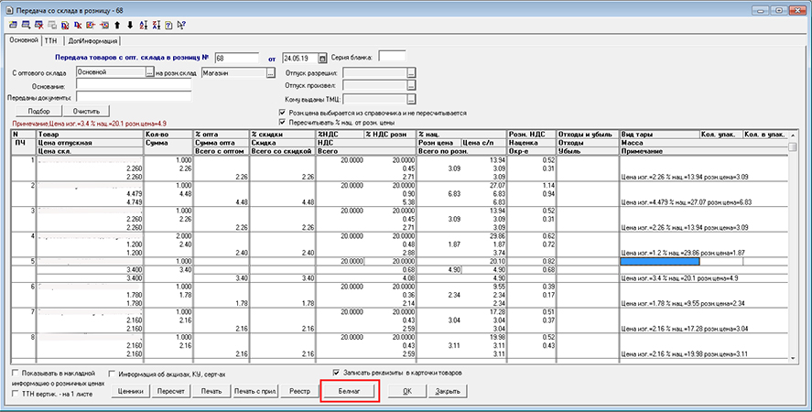
Task: Toggle 'Пересчитывать % нац. от розн. цены' checkbox
Action: coord(281,121)
